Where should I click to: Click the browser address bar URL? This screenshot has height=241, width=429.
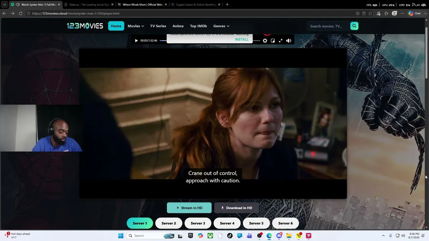(x=76, y=13)
